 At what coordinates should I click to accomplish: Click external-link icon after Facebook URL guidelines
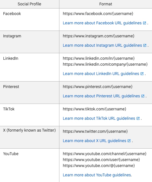pyautogui.click(x=144, y=23)
